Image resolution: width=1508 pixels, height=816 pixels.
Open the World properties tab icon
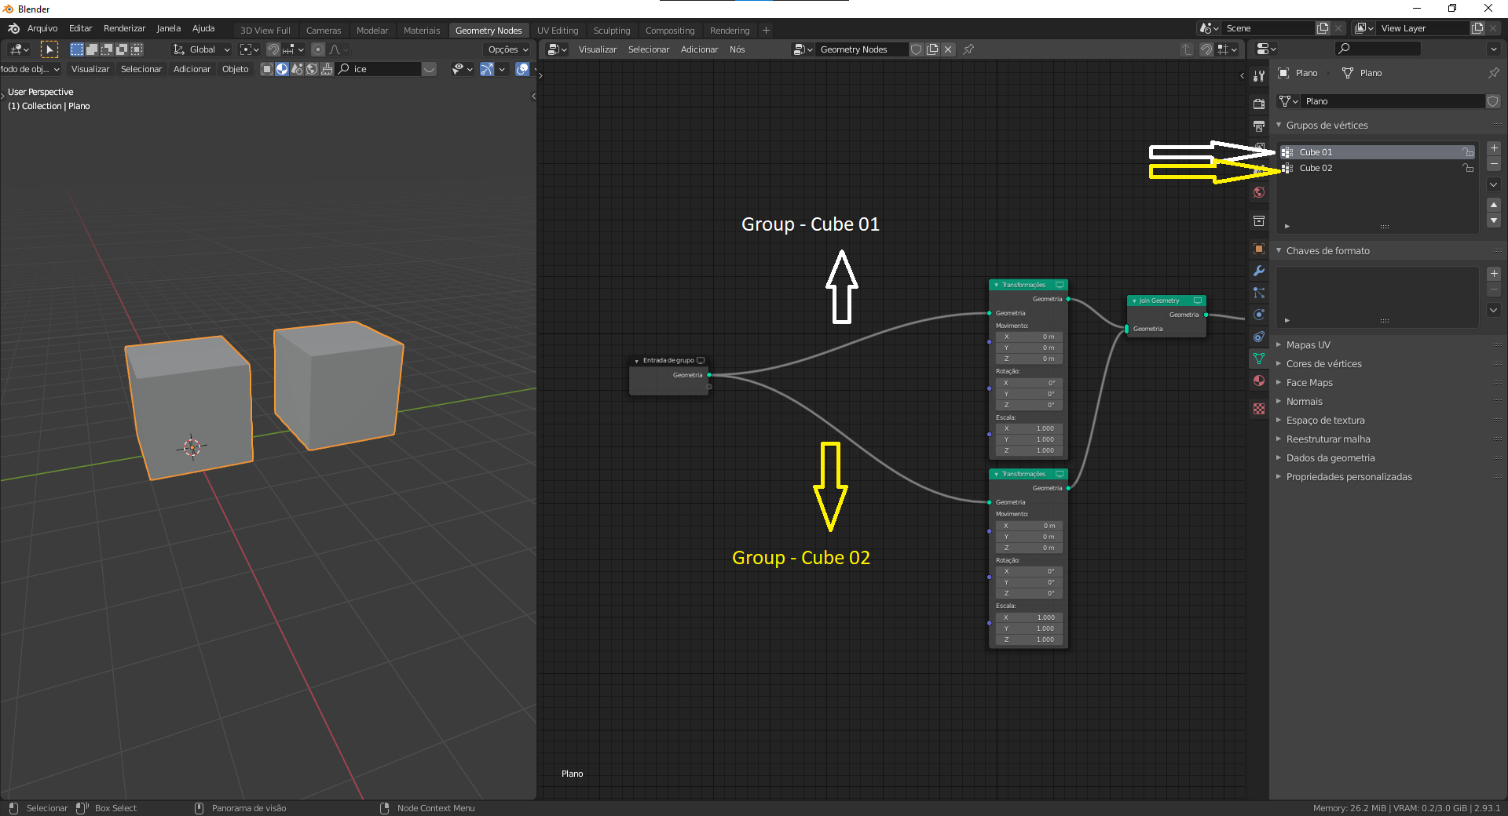click(x=1259, y=192)
